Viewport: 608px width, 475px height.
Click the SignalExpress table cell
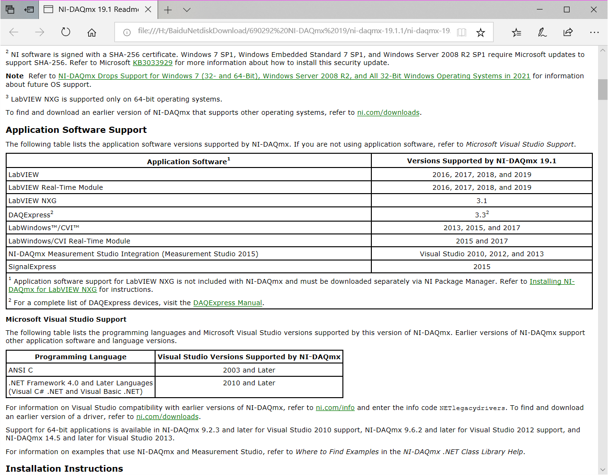point(189,267)
